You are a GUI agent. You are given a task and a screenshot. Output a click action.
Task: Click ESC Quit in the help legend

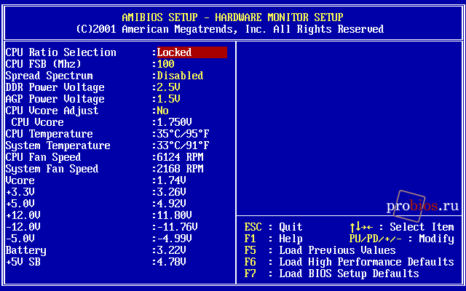point(274,227)
